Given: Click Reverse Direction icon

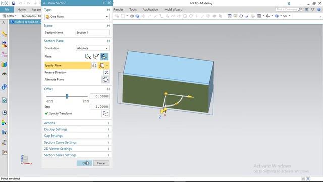Looking at the screenshot, I should coord(106,72).
